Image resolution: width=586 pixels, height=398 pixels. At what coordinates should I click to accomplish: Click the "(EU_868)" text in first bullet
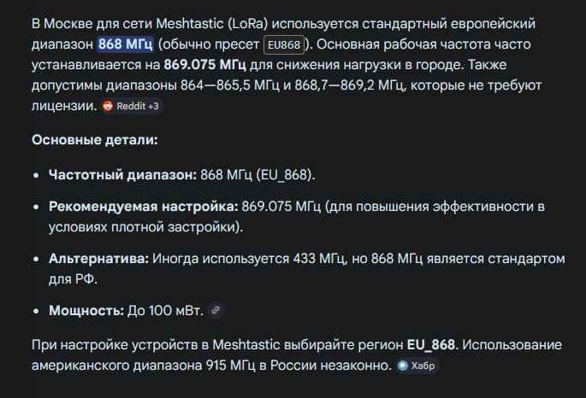coord(284,174)
